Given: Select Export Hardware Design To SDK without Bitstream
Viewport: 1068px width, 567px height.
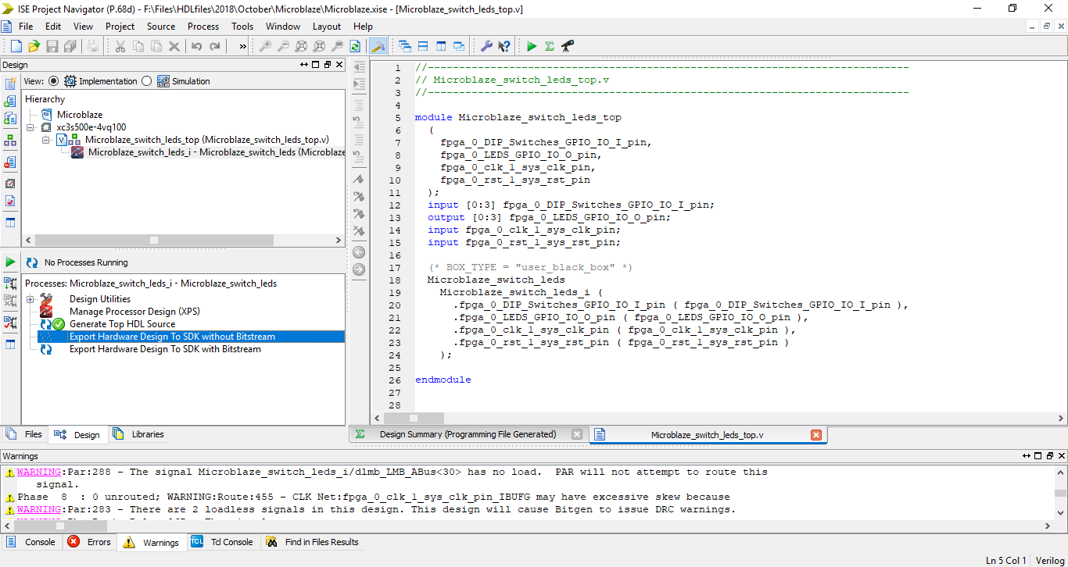Looking at the screenshot, I should pos(172,337).
